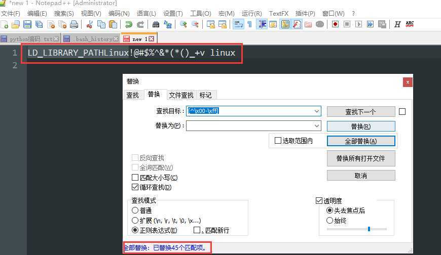
Task: Open find with the binoculars icon
Action: coord(156,24)
